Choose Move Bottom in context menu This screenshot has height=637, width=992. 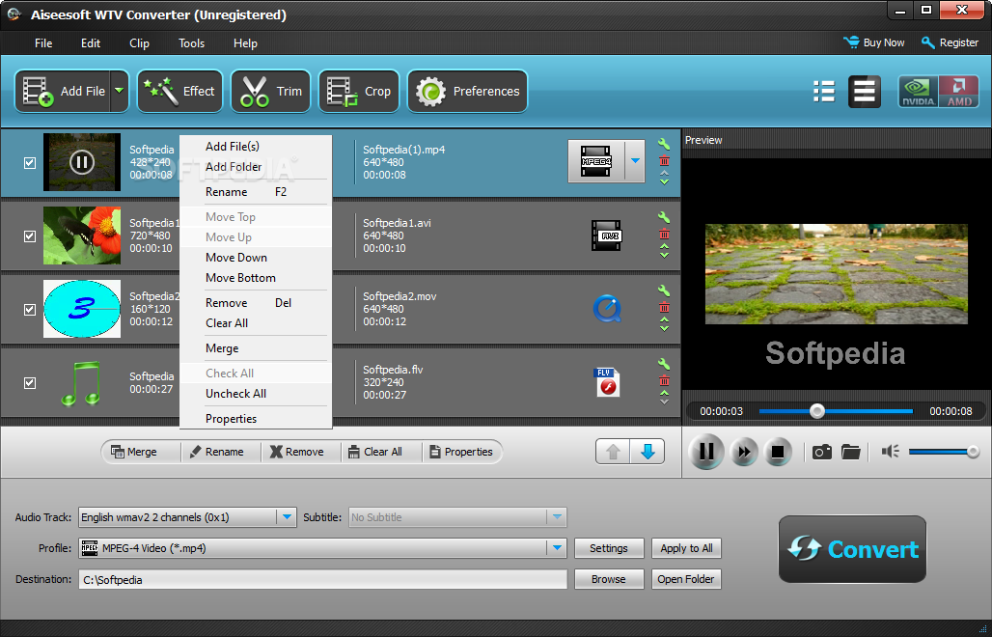point(256,278)
